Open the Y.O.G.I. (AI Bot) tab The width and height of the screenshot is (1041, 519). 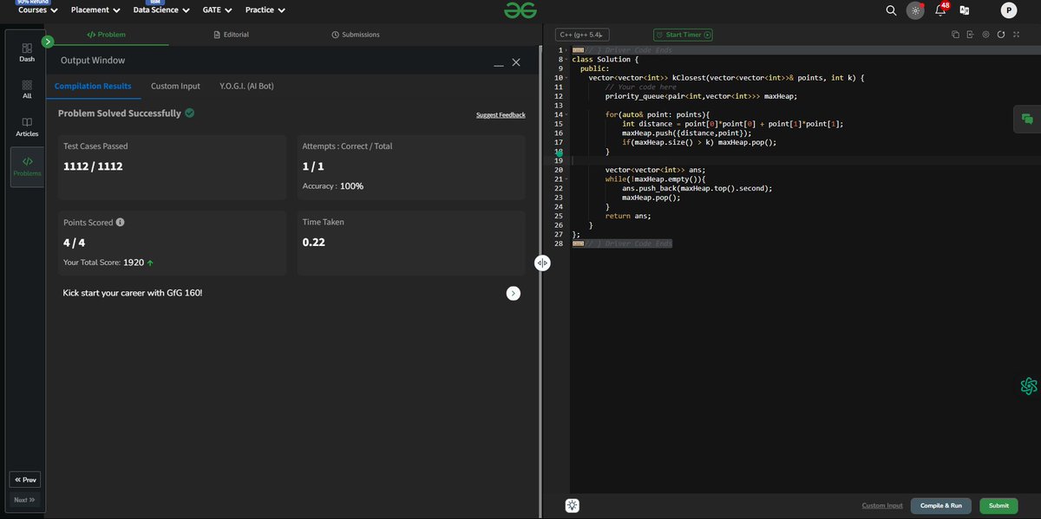[247, 86]
